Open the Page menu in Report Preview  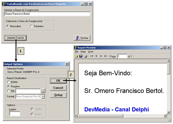(83, 52)
